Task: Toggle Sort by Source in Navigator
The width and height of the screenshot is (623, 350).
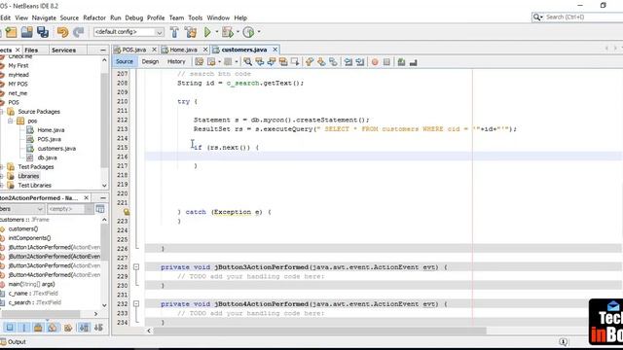Action: [98, 328]
